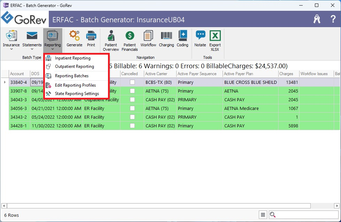Select the Statements envelope icon
The width and height of the screenshot is (341, 222).
click(x=32, y=36)
